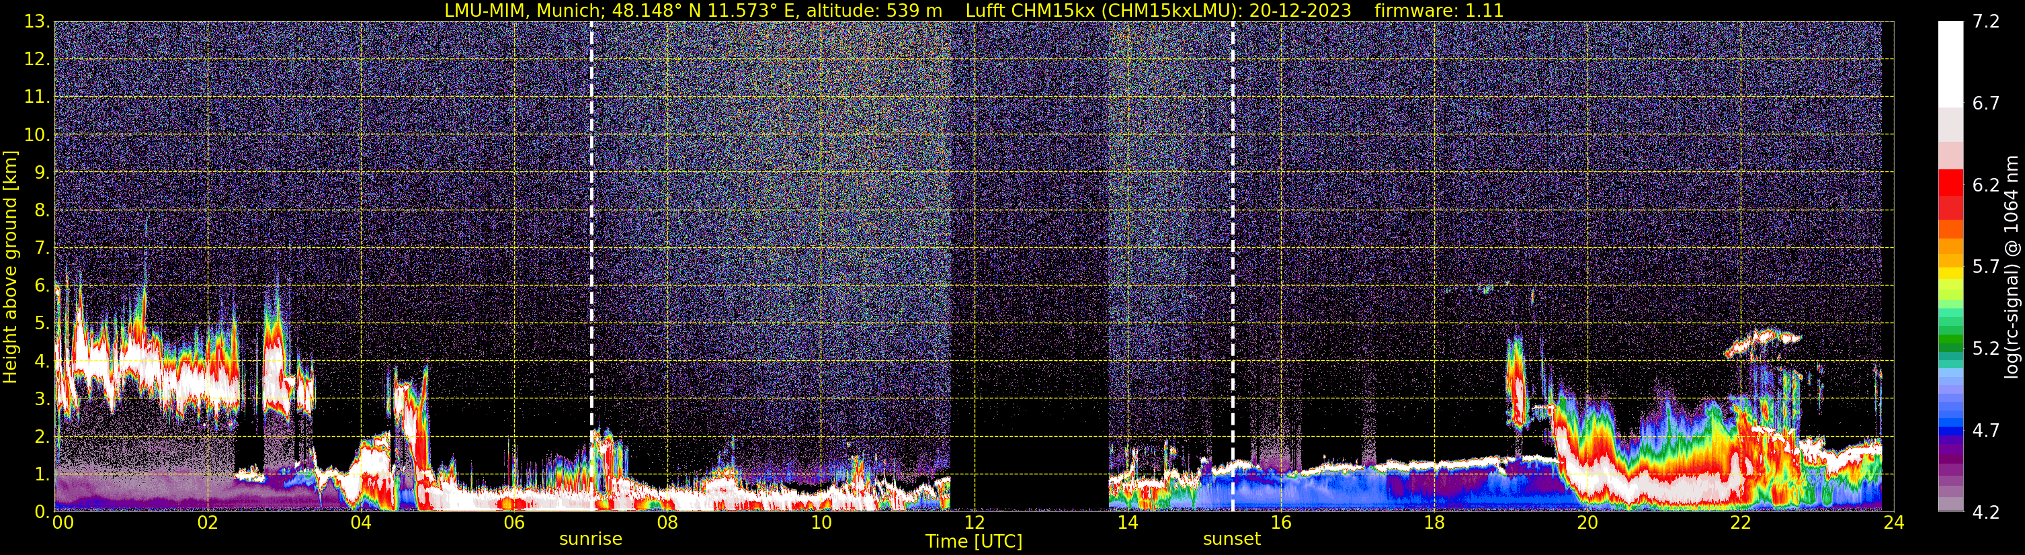This screenshot has height=555, width=2025.
Task: Click the 6.7 colorbar tick value
Action: (1986, 103)
